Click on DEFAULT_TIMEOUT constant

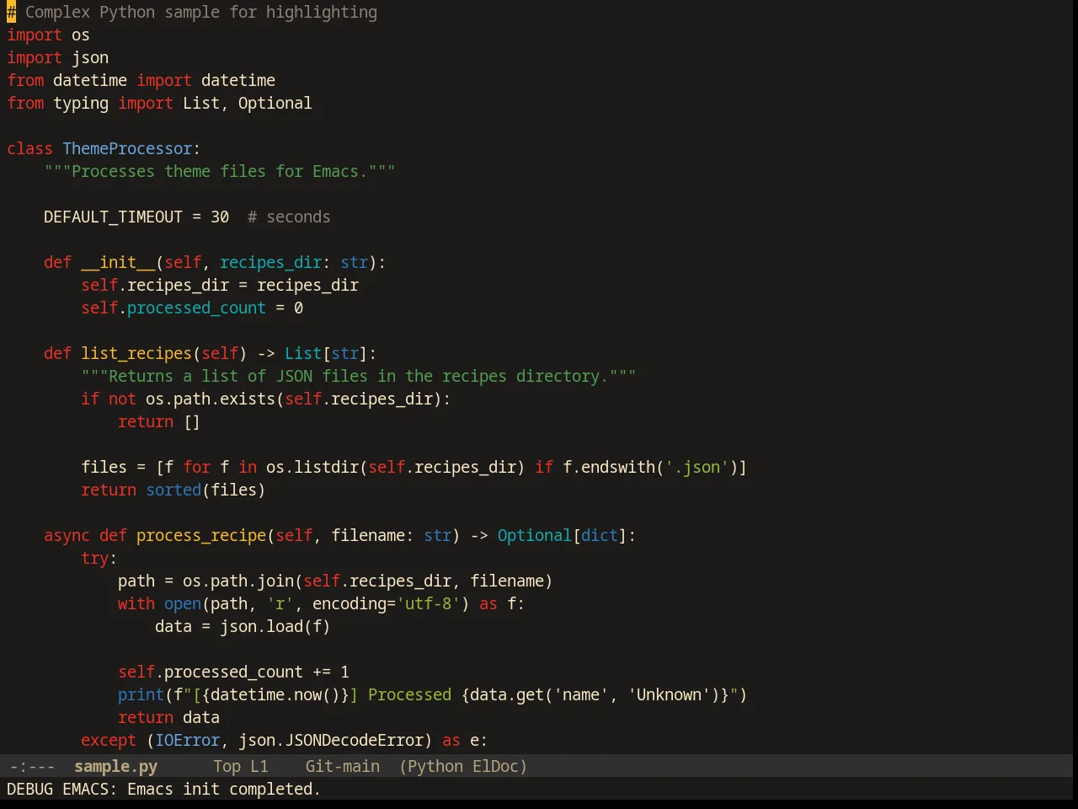tap(113, 217)
